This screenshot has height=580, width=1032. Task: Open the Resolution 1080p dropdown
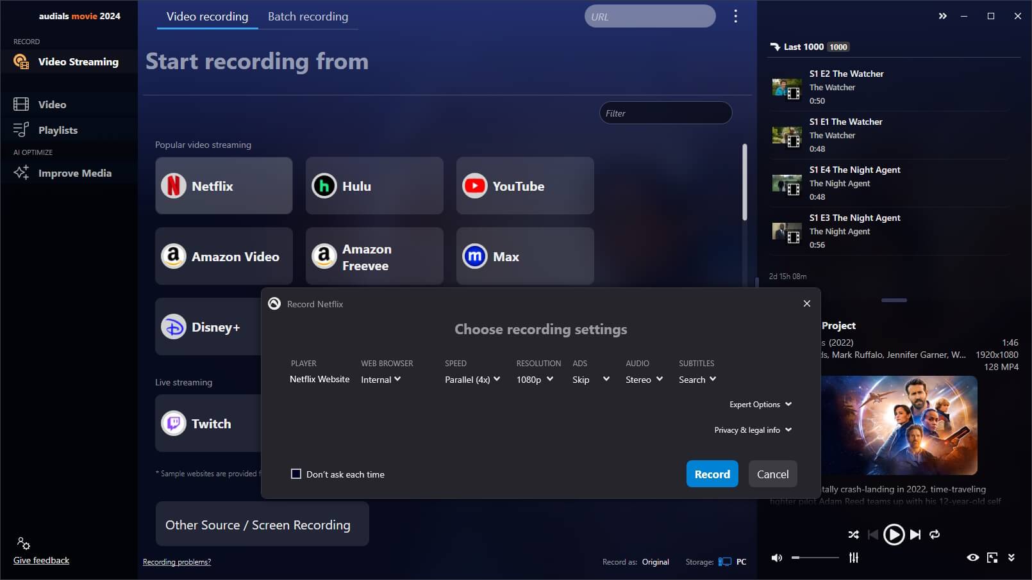(535, 380)
